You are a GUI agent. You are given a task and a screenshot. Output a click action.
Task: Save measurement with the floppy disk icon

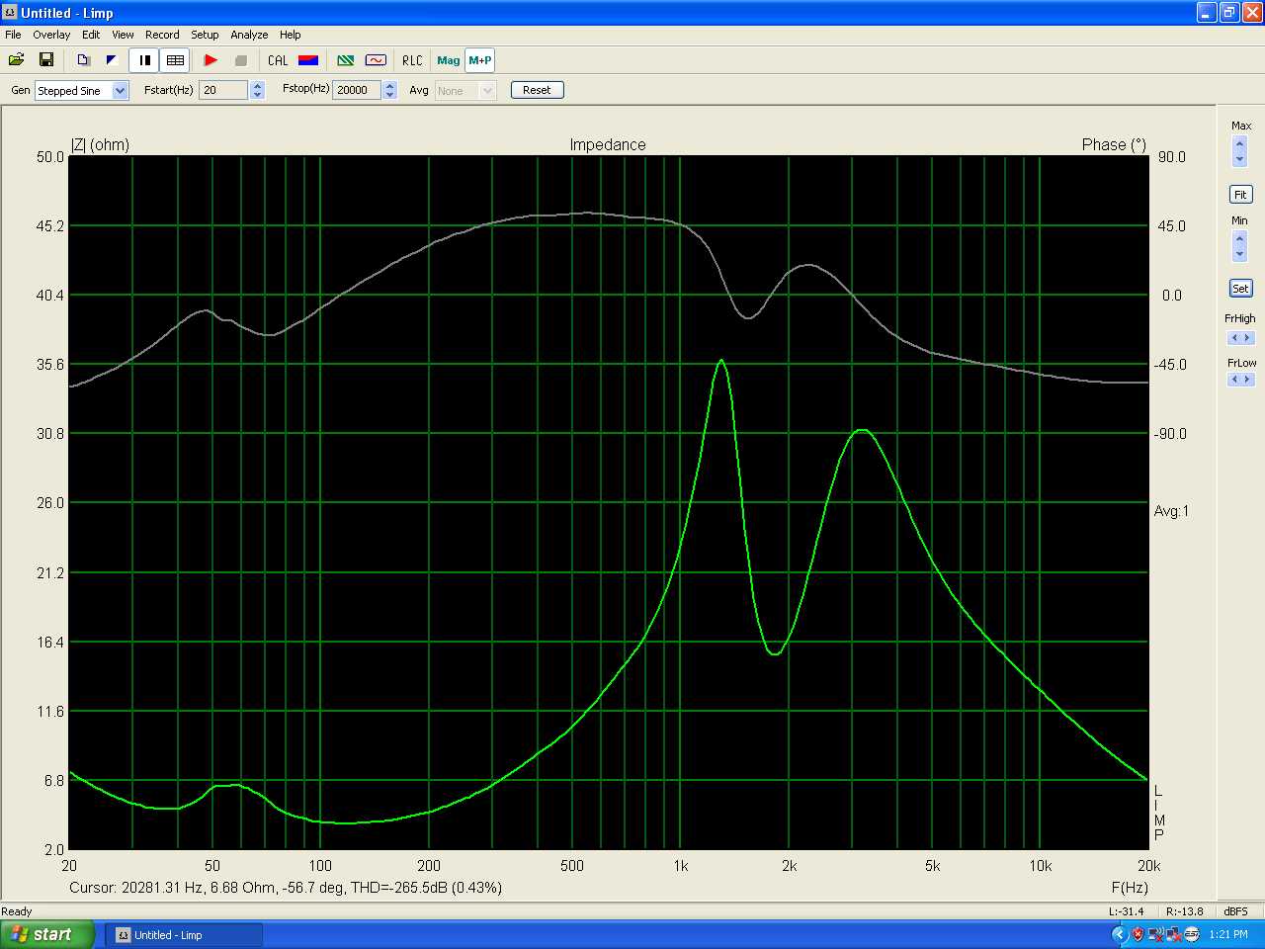(x=45, y=60)
